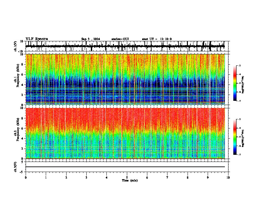Click the log(PSD) label beside ch.2 color bar
Viewport: 257px width, 199px height.
point(243,138)
